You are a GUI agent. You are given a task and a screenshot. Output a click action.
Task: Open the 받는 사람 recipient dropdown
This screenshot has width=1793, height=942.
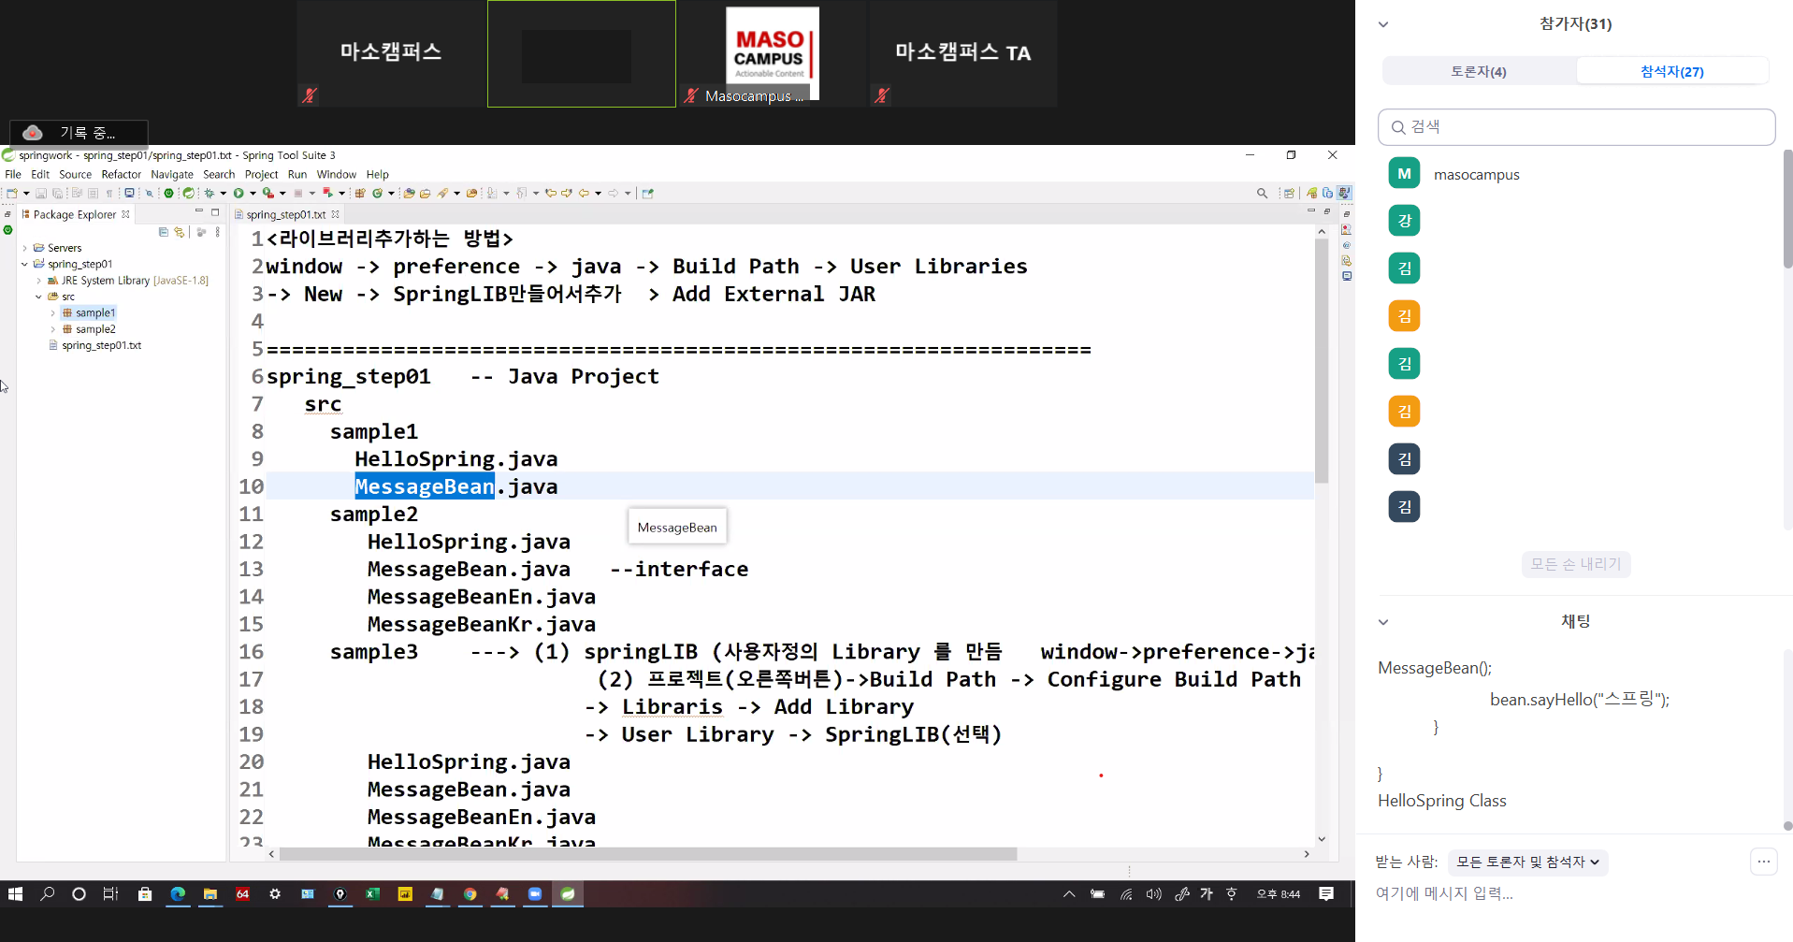1527,862
